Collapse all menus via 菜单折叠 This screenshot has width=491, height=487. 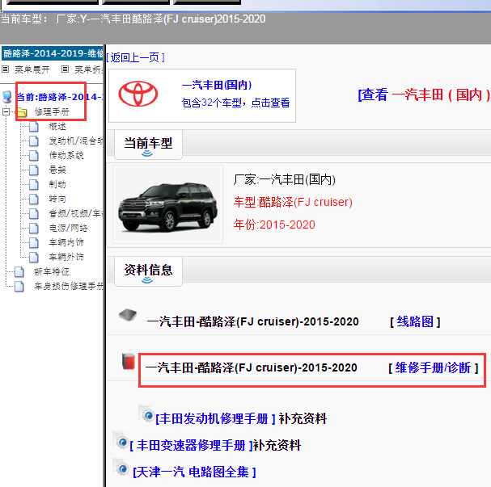tap(89, 69)
